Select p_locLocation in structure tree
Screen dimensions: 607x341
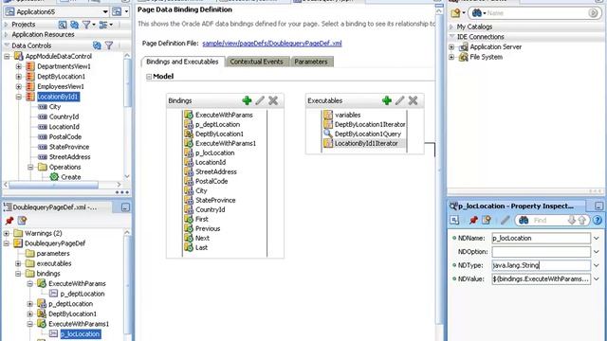click(x=80, y=334)
